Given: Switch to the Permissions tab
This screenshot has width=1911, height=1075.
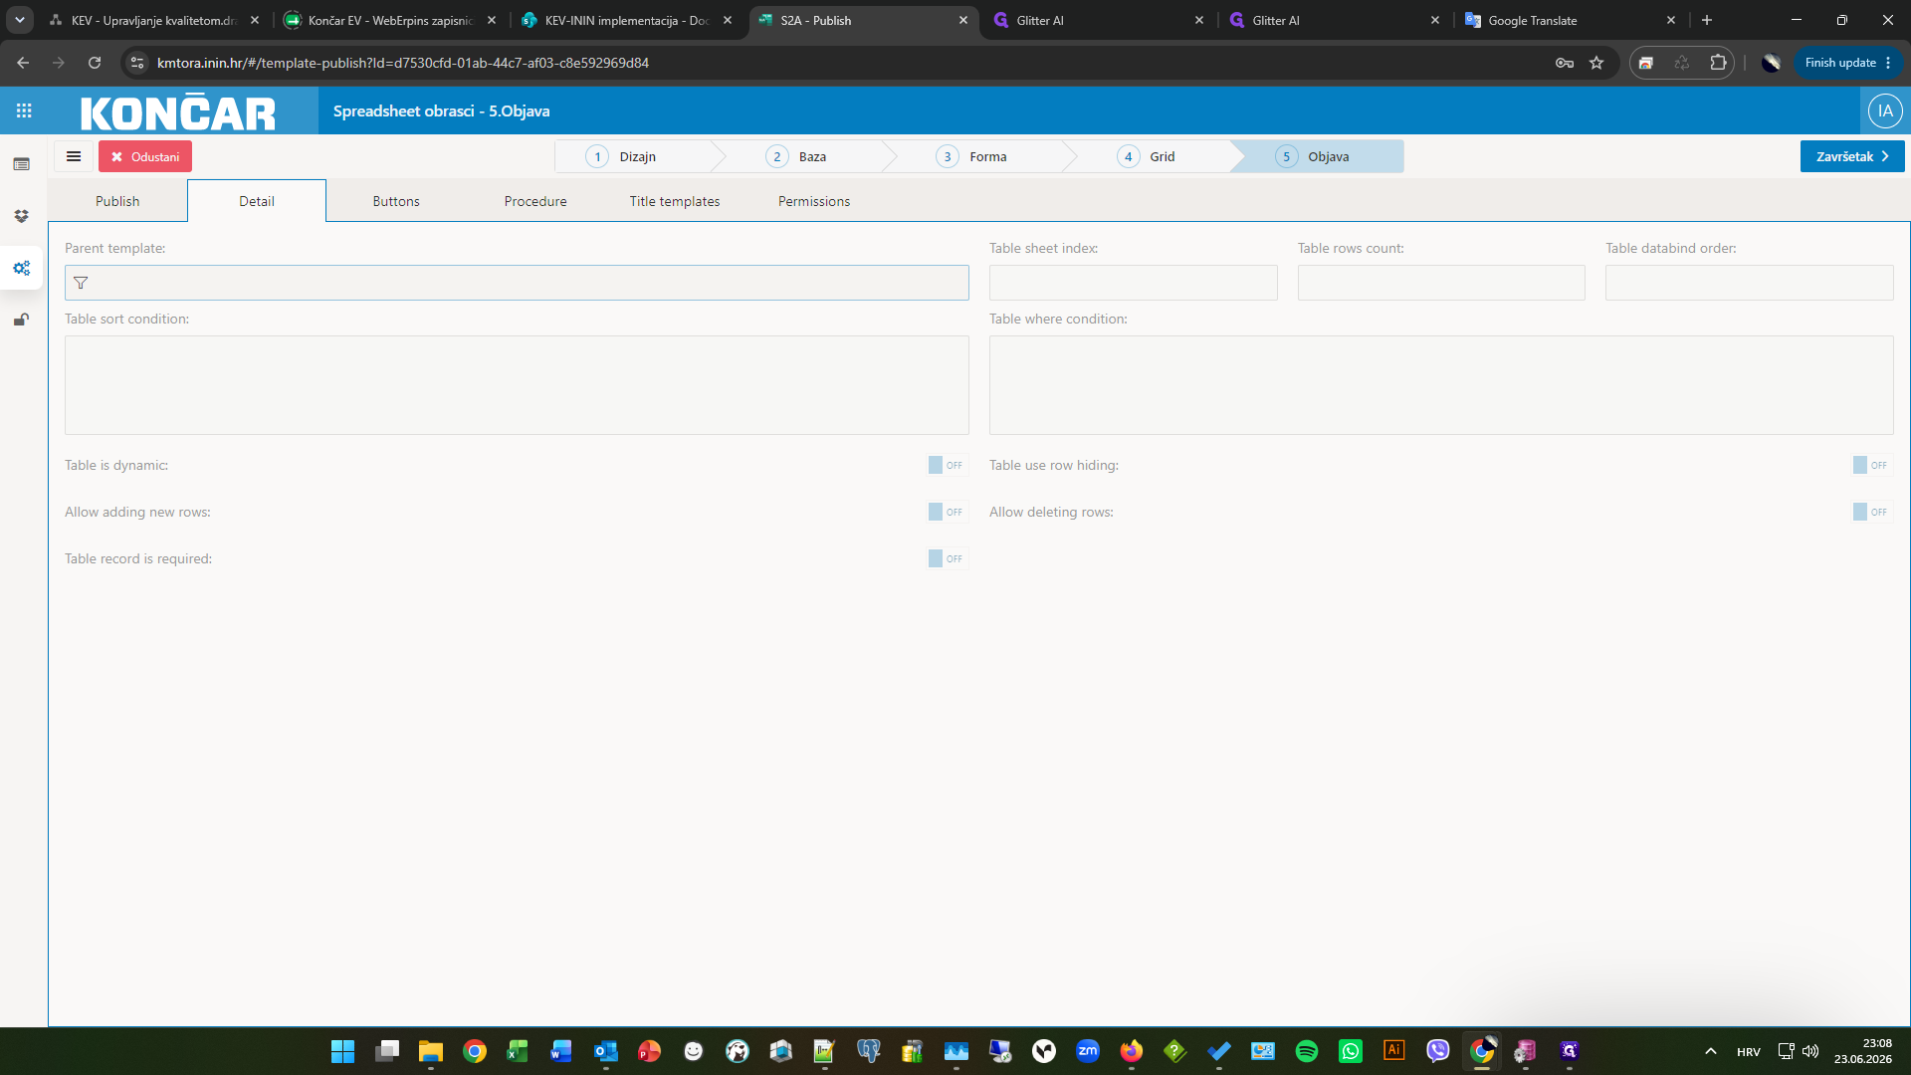Looking at the screenshot, I should pos(814,201).
